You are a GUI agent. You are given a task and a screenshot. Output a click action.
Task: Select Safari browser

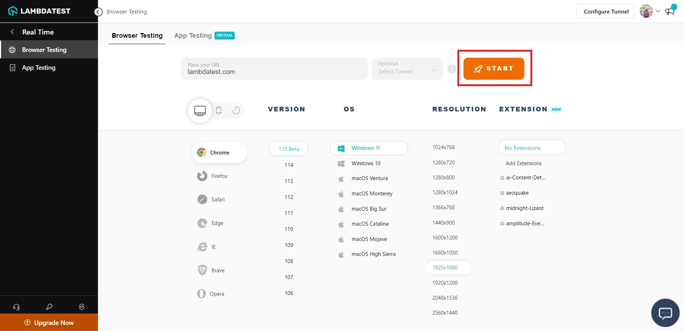pyautogui.click(x=211, y=199)
